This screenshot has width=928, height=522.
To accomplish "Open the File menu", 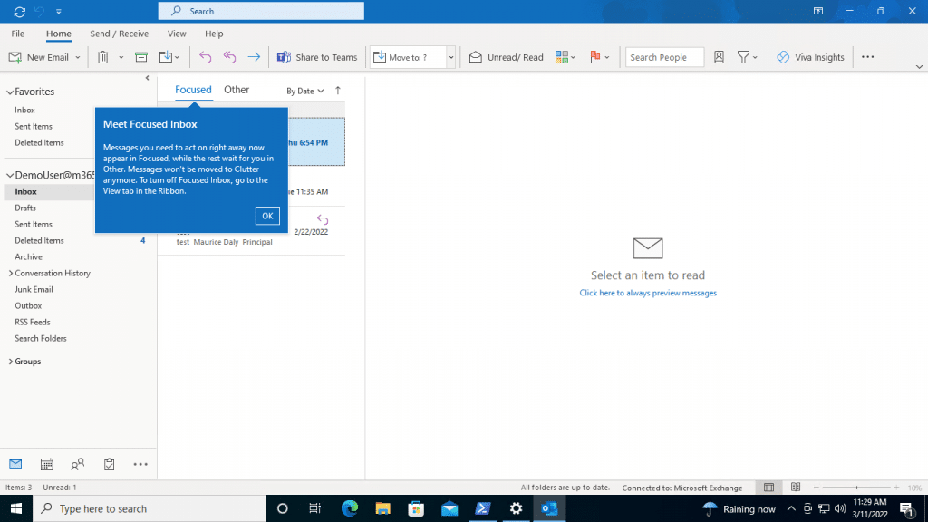I will pyautogui.click(x=18, y=34).
